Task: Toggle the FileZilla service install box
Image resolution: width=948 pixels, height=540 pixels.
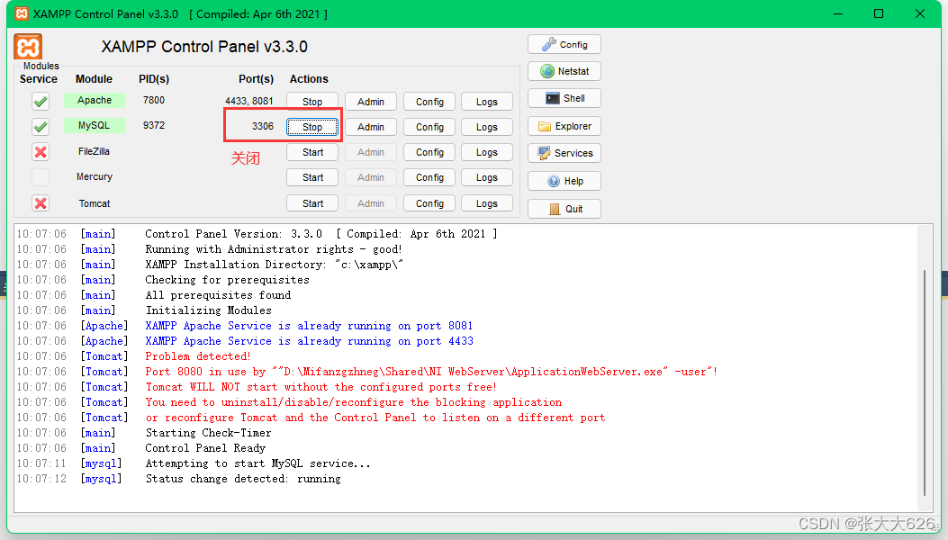Action: pyautogui.click(x=41, y=152)
